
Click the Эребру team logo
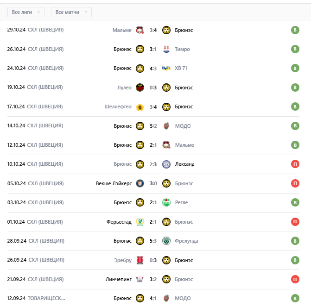(x=140, y=260)
